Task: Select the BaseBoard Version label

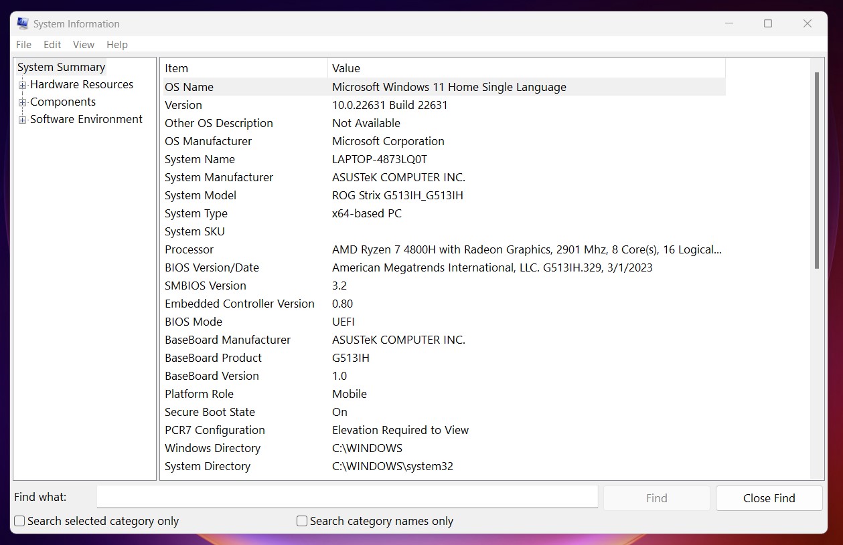Action: (212, 376)
